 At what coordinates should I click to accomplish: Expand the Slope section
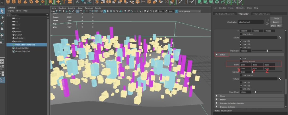point(216,96)
